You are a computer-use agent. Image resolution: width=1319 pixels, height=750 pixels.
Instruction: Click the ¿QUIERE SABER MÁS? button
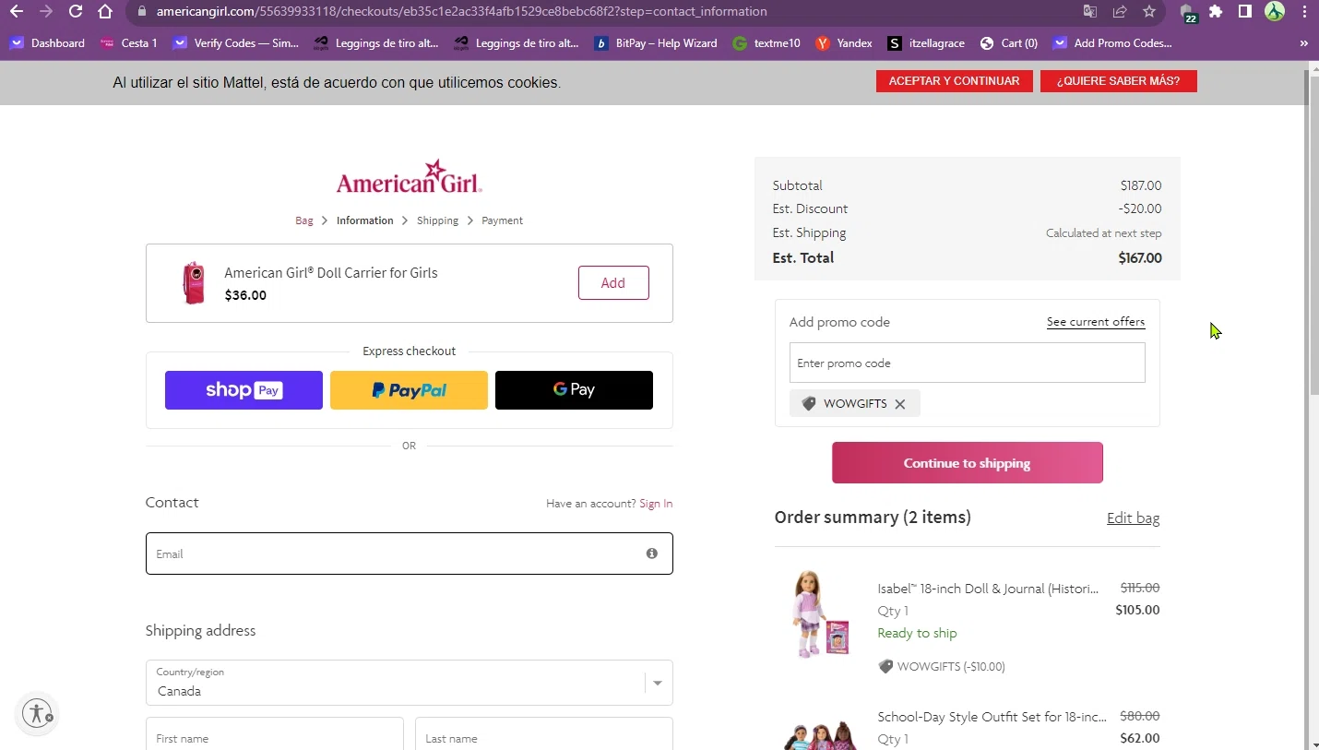click(x=1118, y=81)
